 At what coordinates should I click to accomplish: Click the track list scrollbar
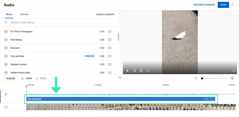tap(118, 36)
